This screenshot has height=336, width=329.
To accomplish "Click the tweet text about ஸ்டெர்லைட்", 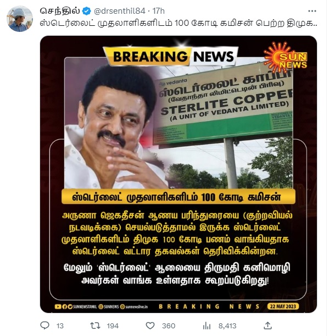I will coord(179,23).
